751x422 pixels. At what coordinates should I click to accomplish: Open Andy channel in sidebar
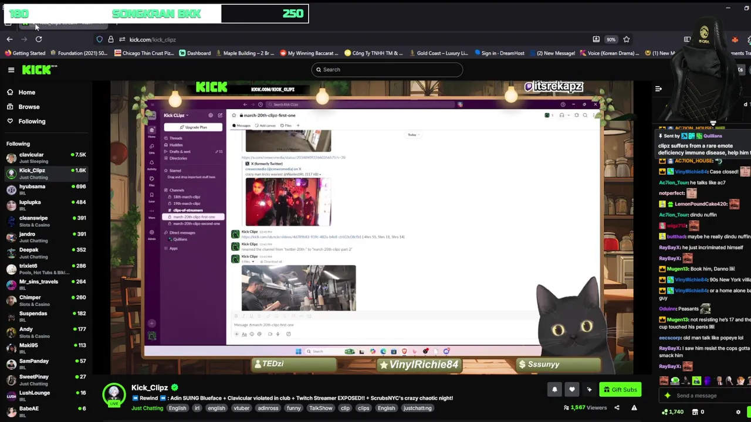click(x=46, y=333)
